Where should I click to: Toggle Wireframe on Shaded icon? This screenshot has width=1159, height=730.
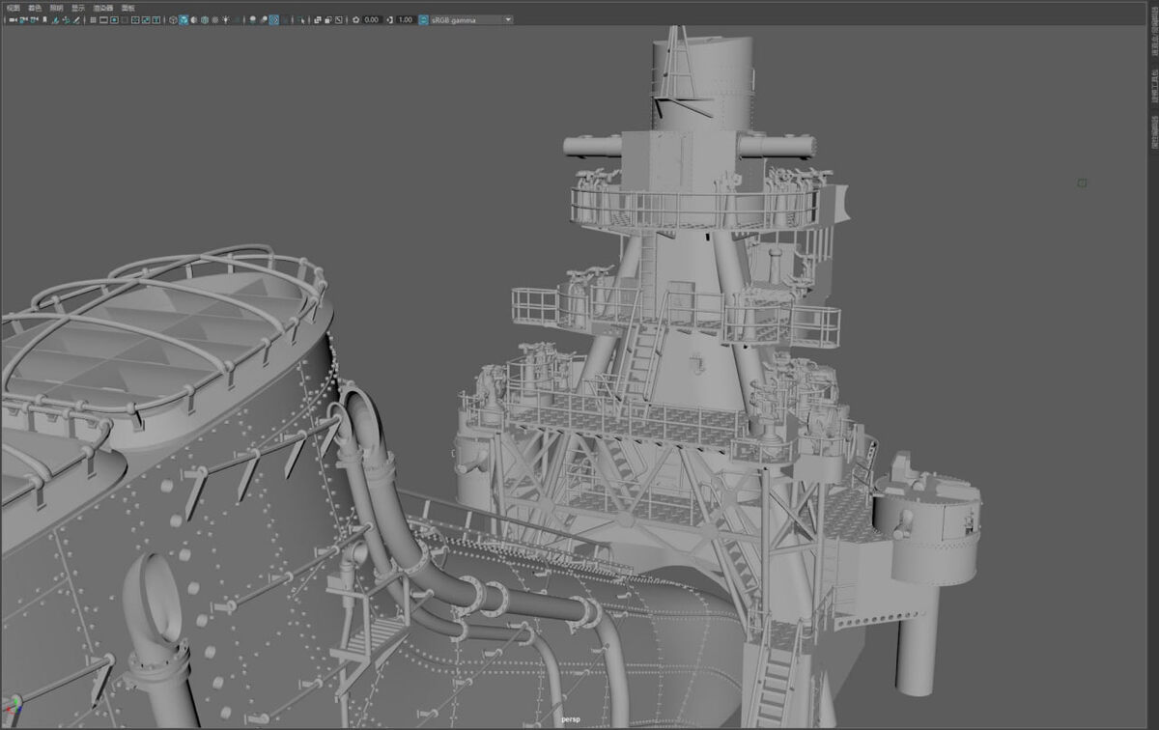204,19
